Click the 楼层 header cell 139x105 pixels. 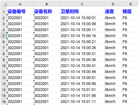tap(130, 10)
